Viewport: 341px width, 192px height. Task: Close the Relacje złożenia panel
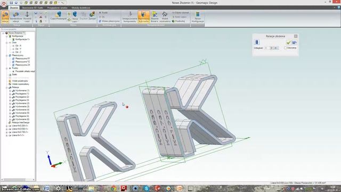click(x=296, y=36)
